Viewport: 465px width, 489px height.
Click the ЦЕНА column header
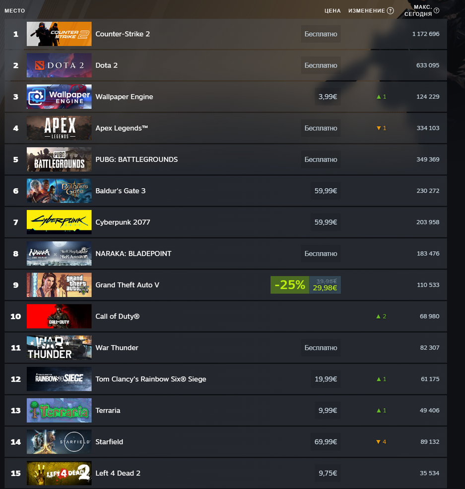click(x=332, y=10)
